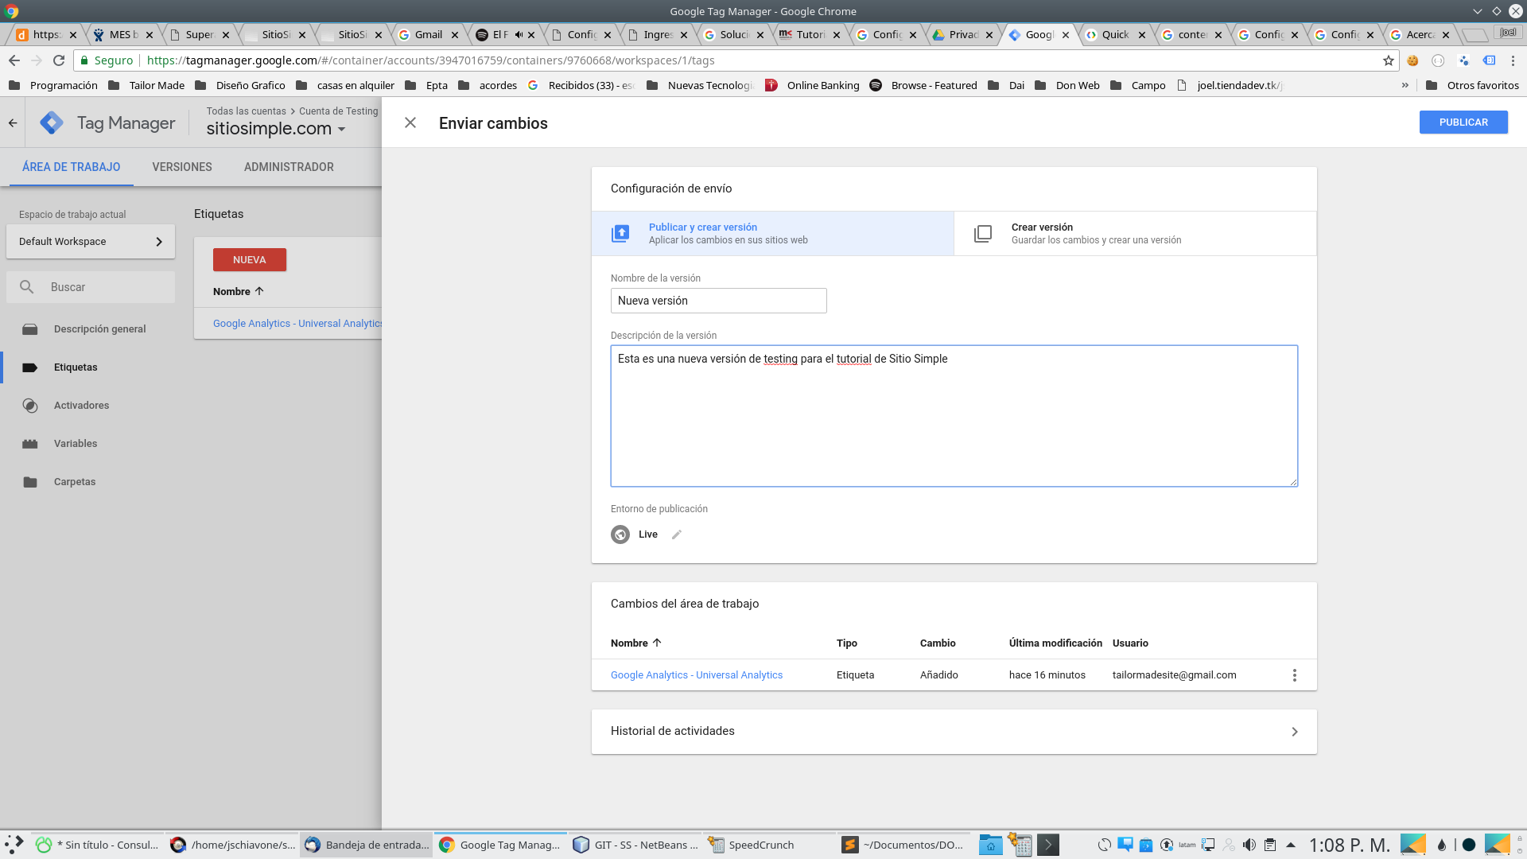
Task: Select Publicar y crear versión option
Action: click(x=772, y=233)
